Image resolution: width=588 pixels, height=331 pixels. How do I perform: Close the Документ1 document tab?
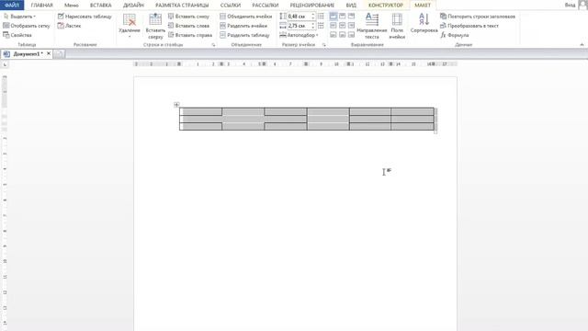[x=49, y=53]
